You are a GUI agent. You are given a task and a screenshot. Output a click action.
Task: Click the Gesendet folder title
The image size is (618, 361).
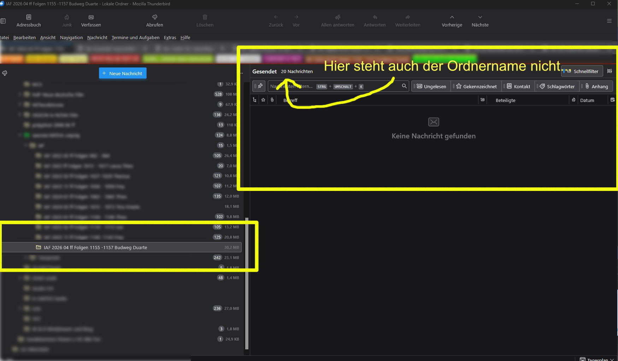pos(264,71)
